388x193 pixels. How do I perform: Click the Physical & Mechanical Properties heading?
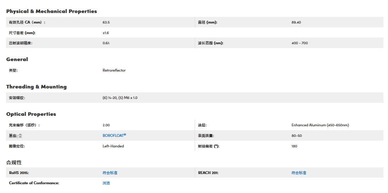tap(51, 11)
